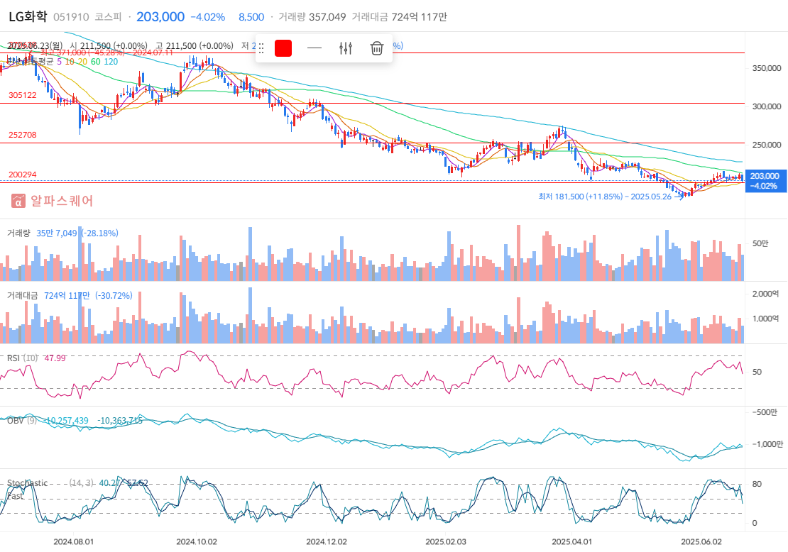Click the 코스피 market label
The height and width of the screenshot is (552, 788).
(x=108, y=17)
